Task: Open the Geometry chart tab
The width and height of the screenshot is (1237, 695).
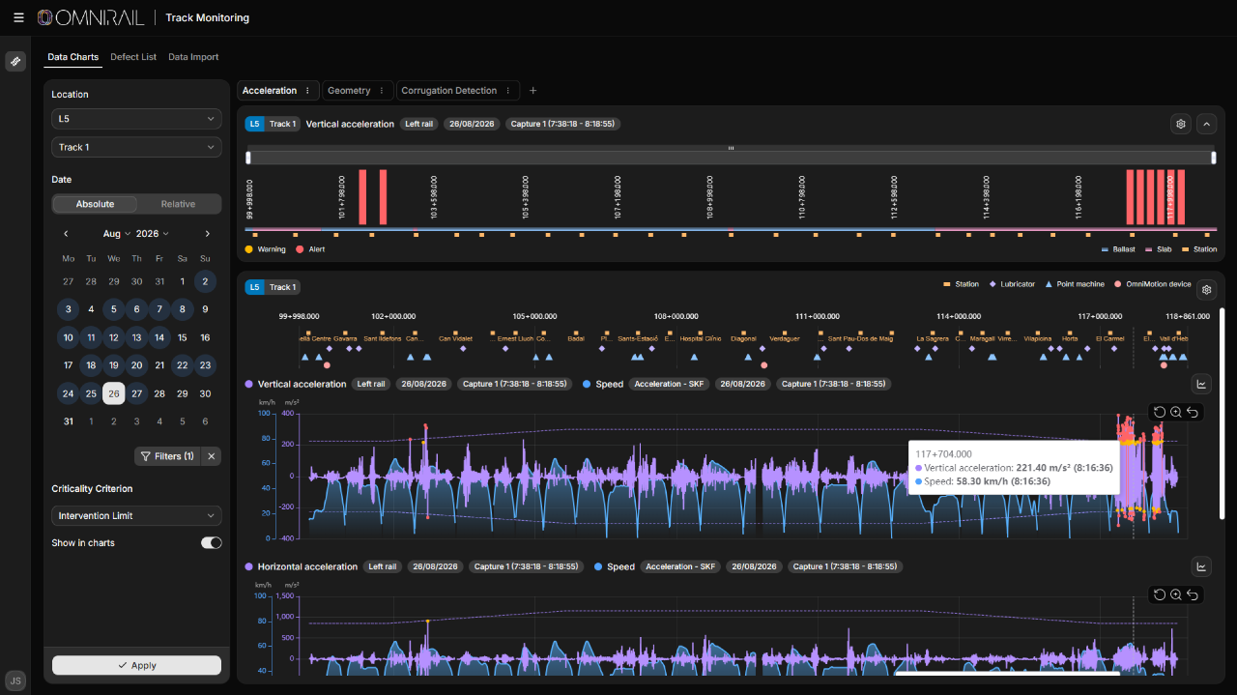Action: pyautogui.click(x=349, y=91)
